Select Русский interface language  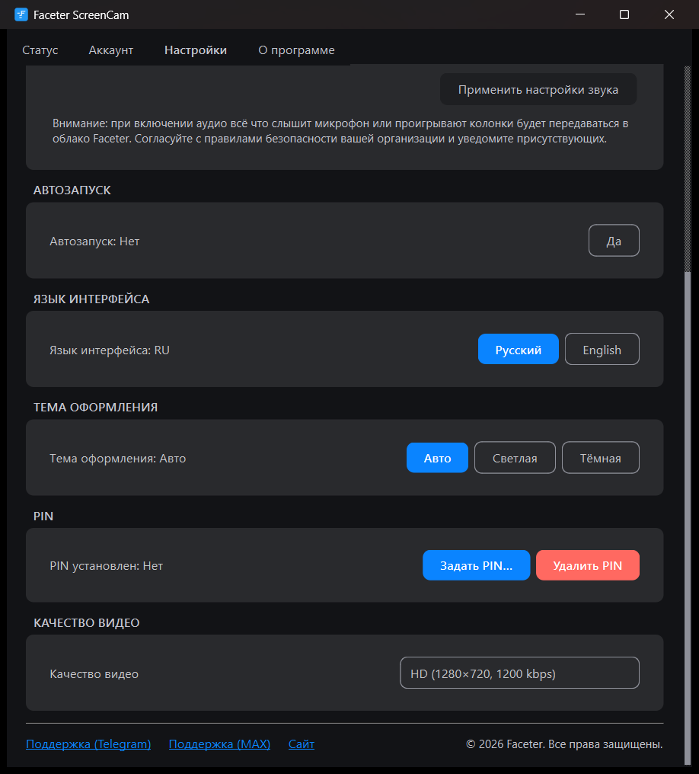(x=518, y=350)
